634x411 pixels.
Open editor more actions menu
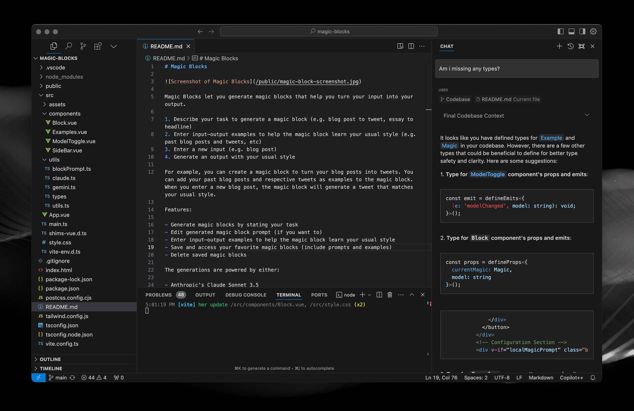[x=422, y=46]
